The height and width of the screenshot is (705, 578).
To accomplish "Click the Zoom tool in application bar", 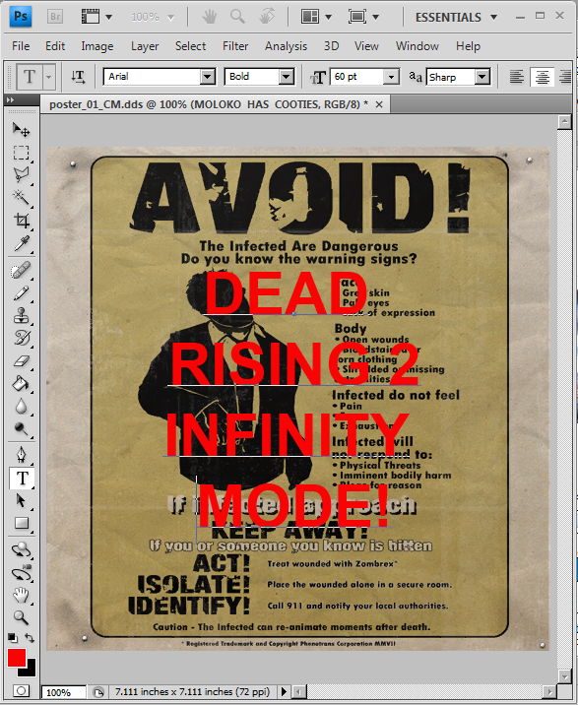I will click(237, 17).
